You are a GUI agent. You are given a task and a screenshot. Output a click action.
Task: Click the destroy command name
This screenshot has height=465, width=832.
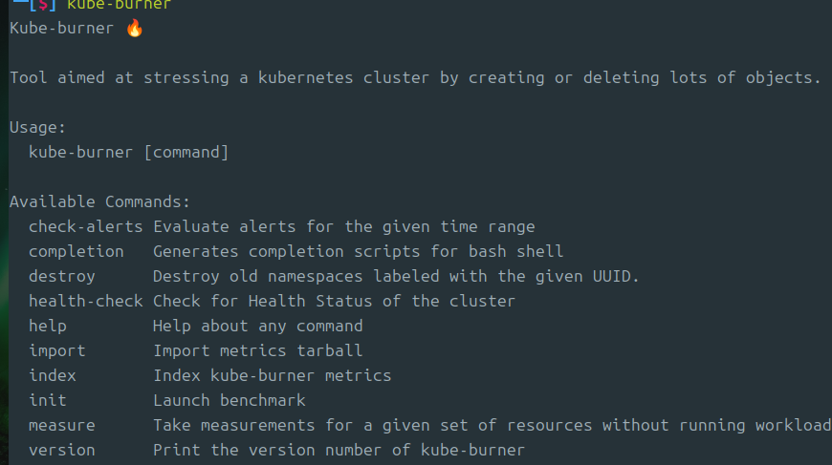[62, 276]
